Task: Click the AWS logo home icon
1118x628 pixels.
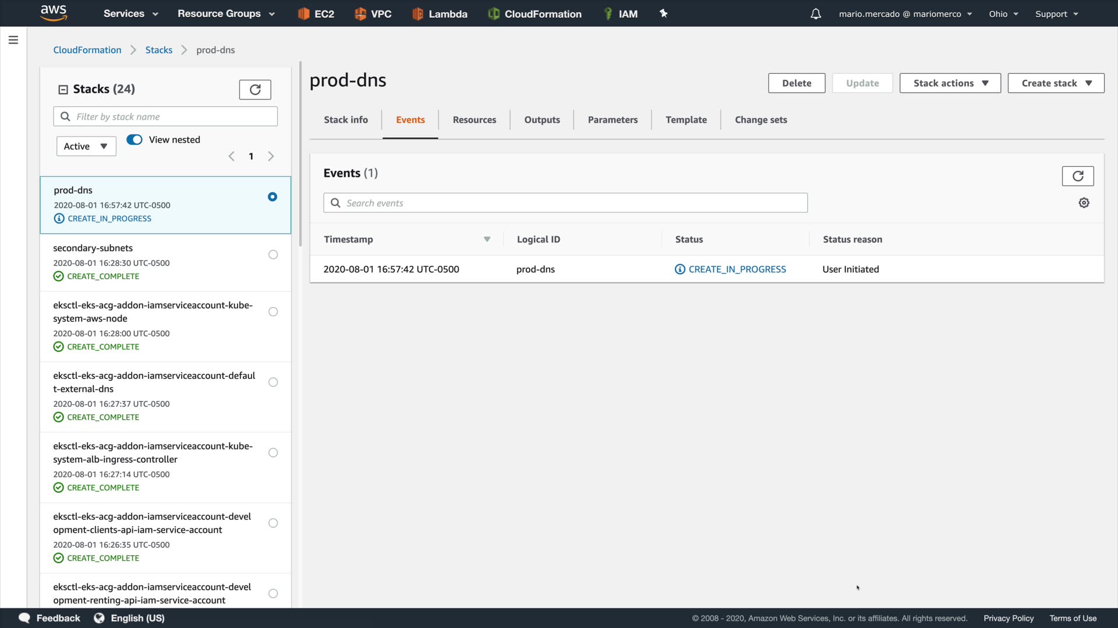Action: [x=54, y=13]
